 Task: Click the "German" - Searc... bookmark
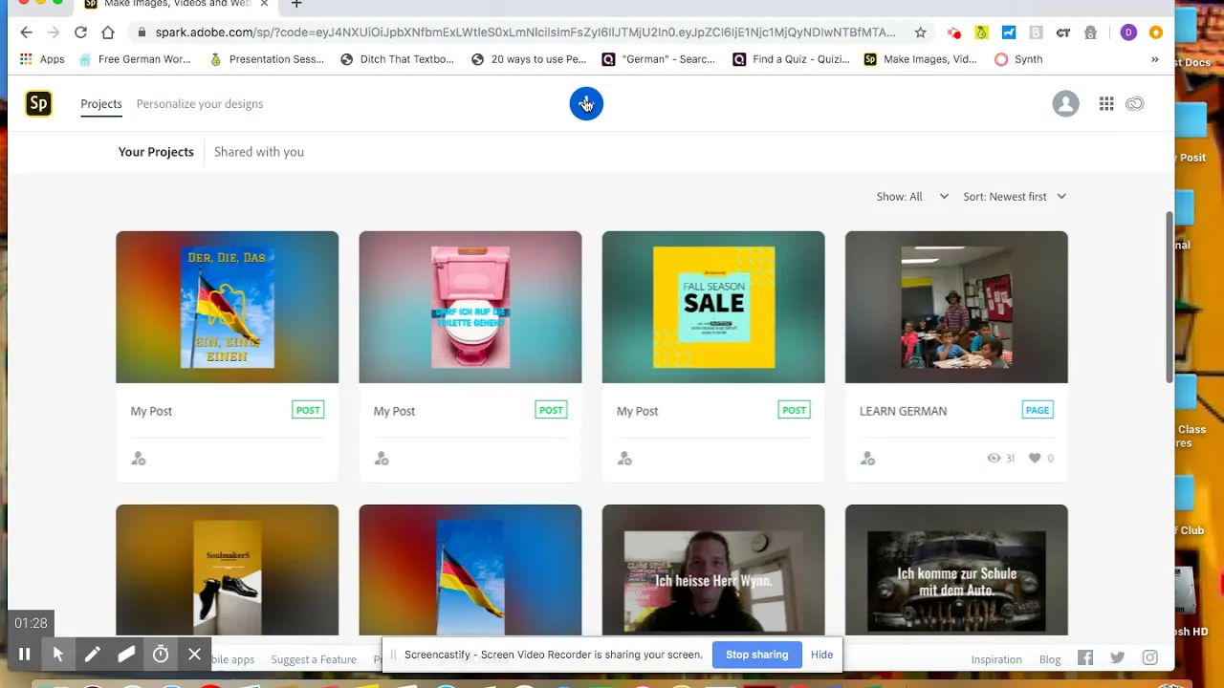[659, 59]
